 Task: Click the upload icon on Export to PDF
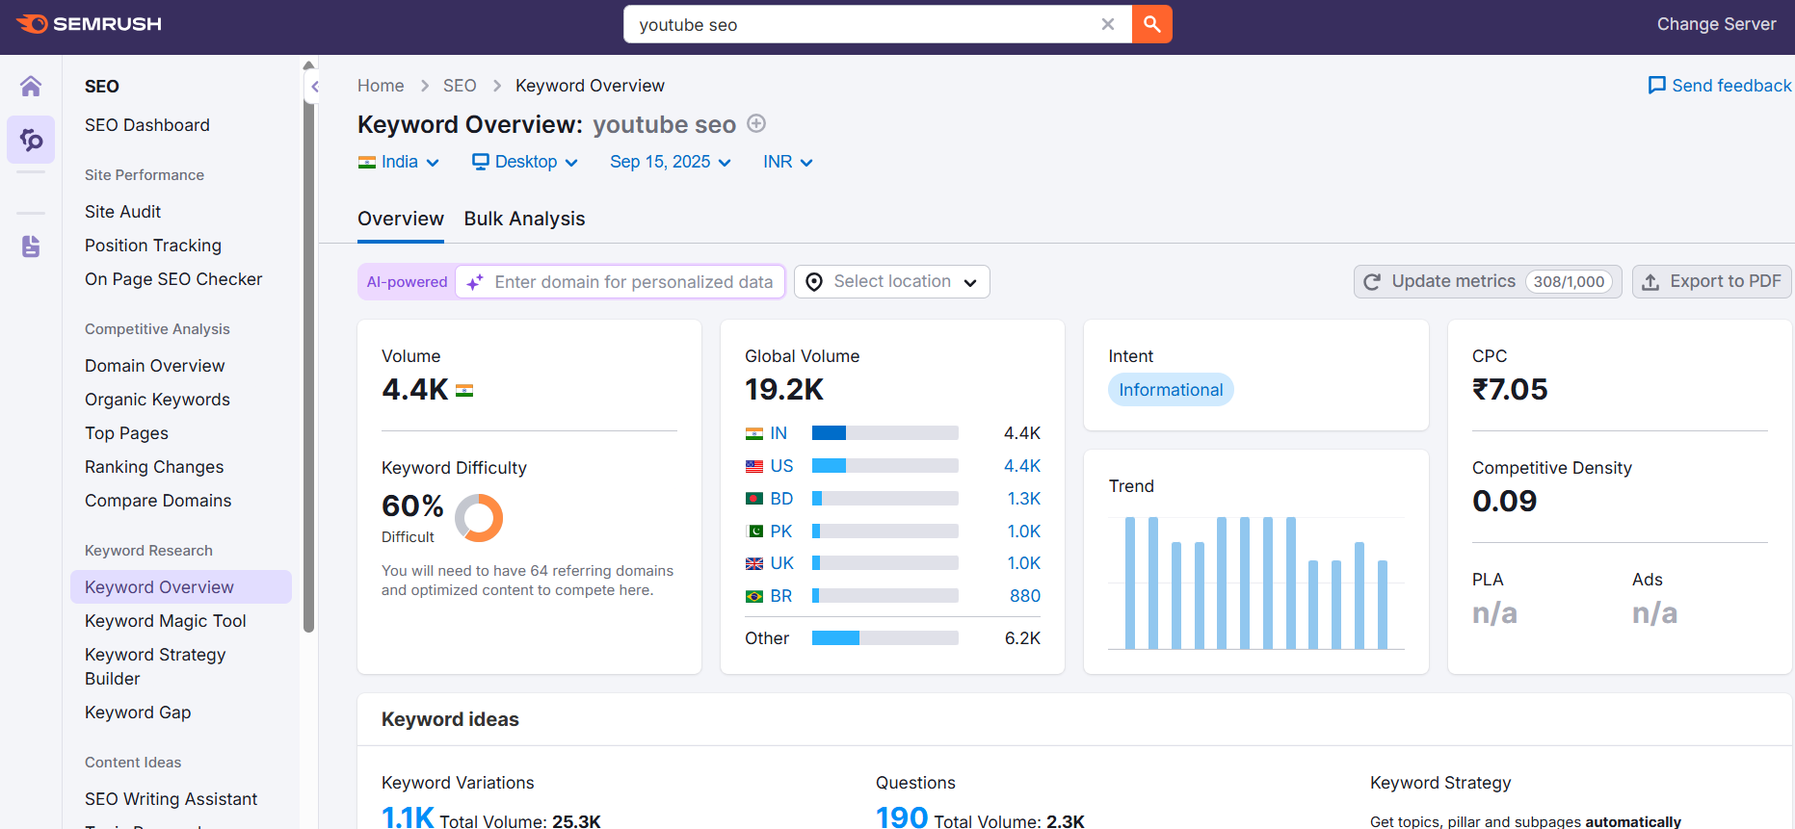coord(1650,282)
